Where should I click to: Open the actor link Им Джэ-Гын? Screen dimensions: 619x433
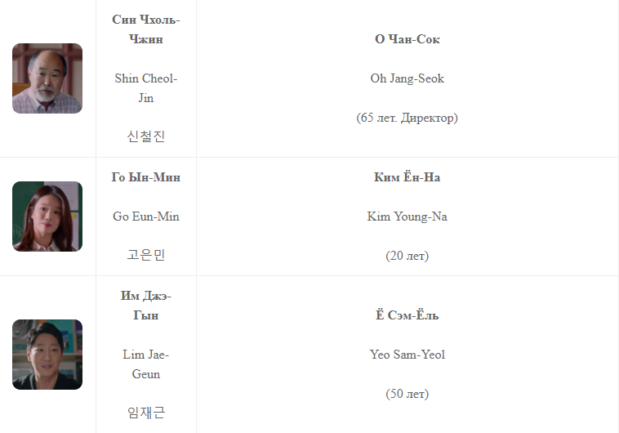pyautogui.click(x=146, y=306)
